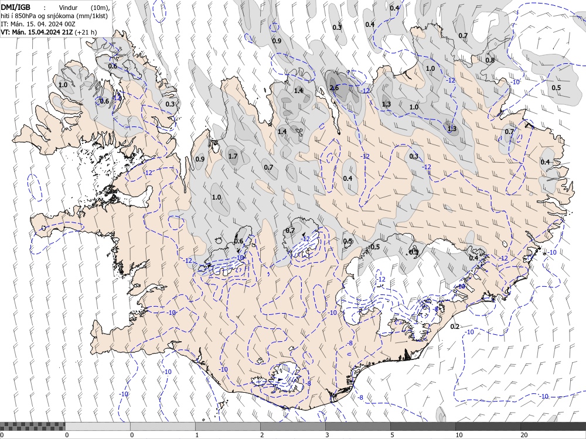This screenshot has height=439, width=586.
Task: Click the legend scale label 5
Action: [x=392, y=435]
